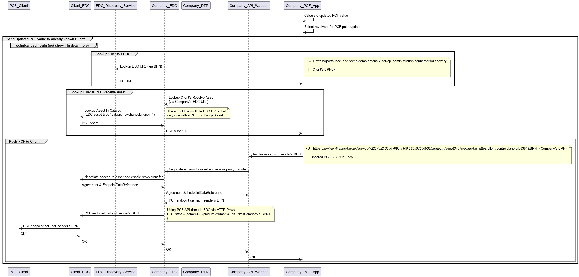Click the 'EDC URL' return message label

pos(125,81)
